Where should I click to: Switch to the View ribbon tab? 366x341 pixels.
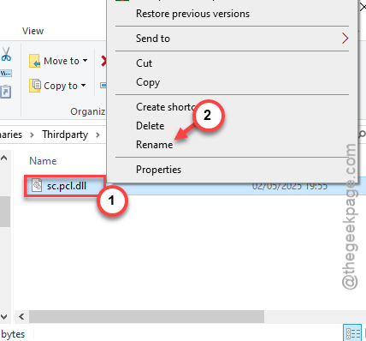click(x=33, y=31)
